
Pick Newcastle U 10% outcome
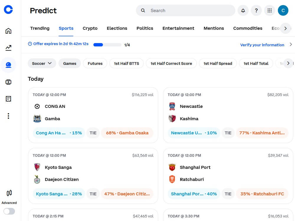tap(194, 133)
